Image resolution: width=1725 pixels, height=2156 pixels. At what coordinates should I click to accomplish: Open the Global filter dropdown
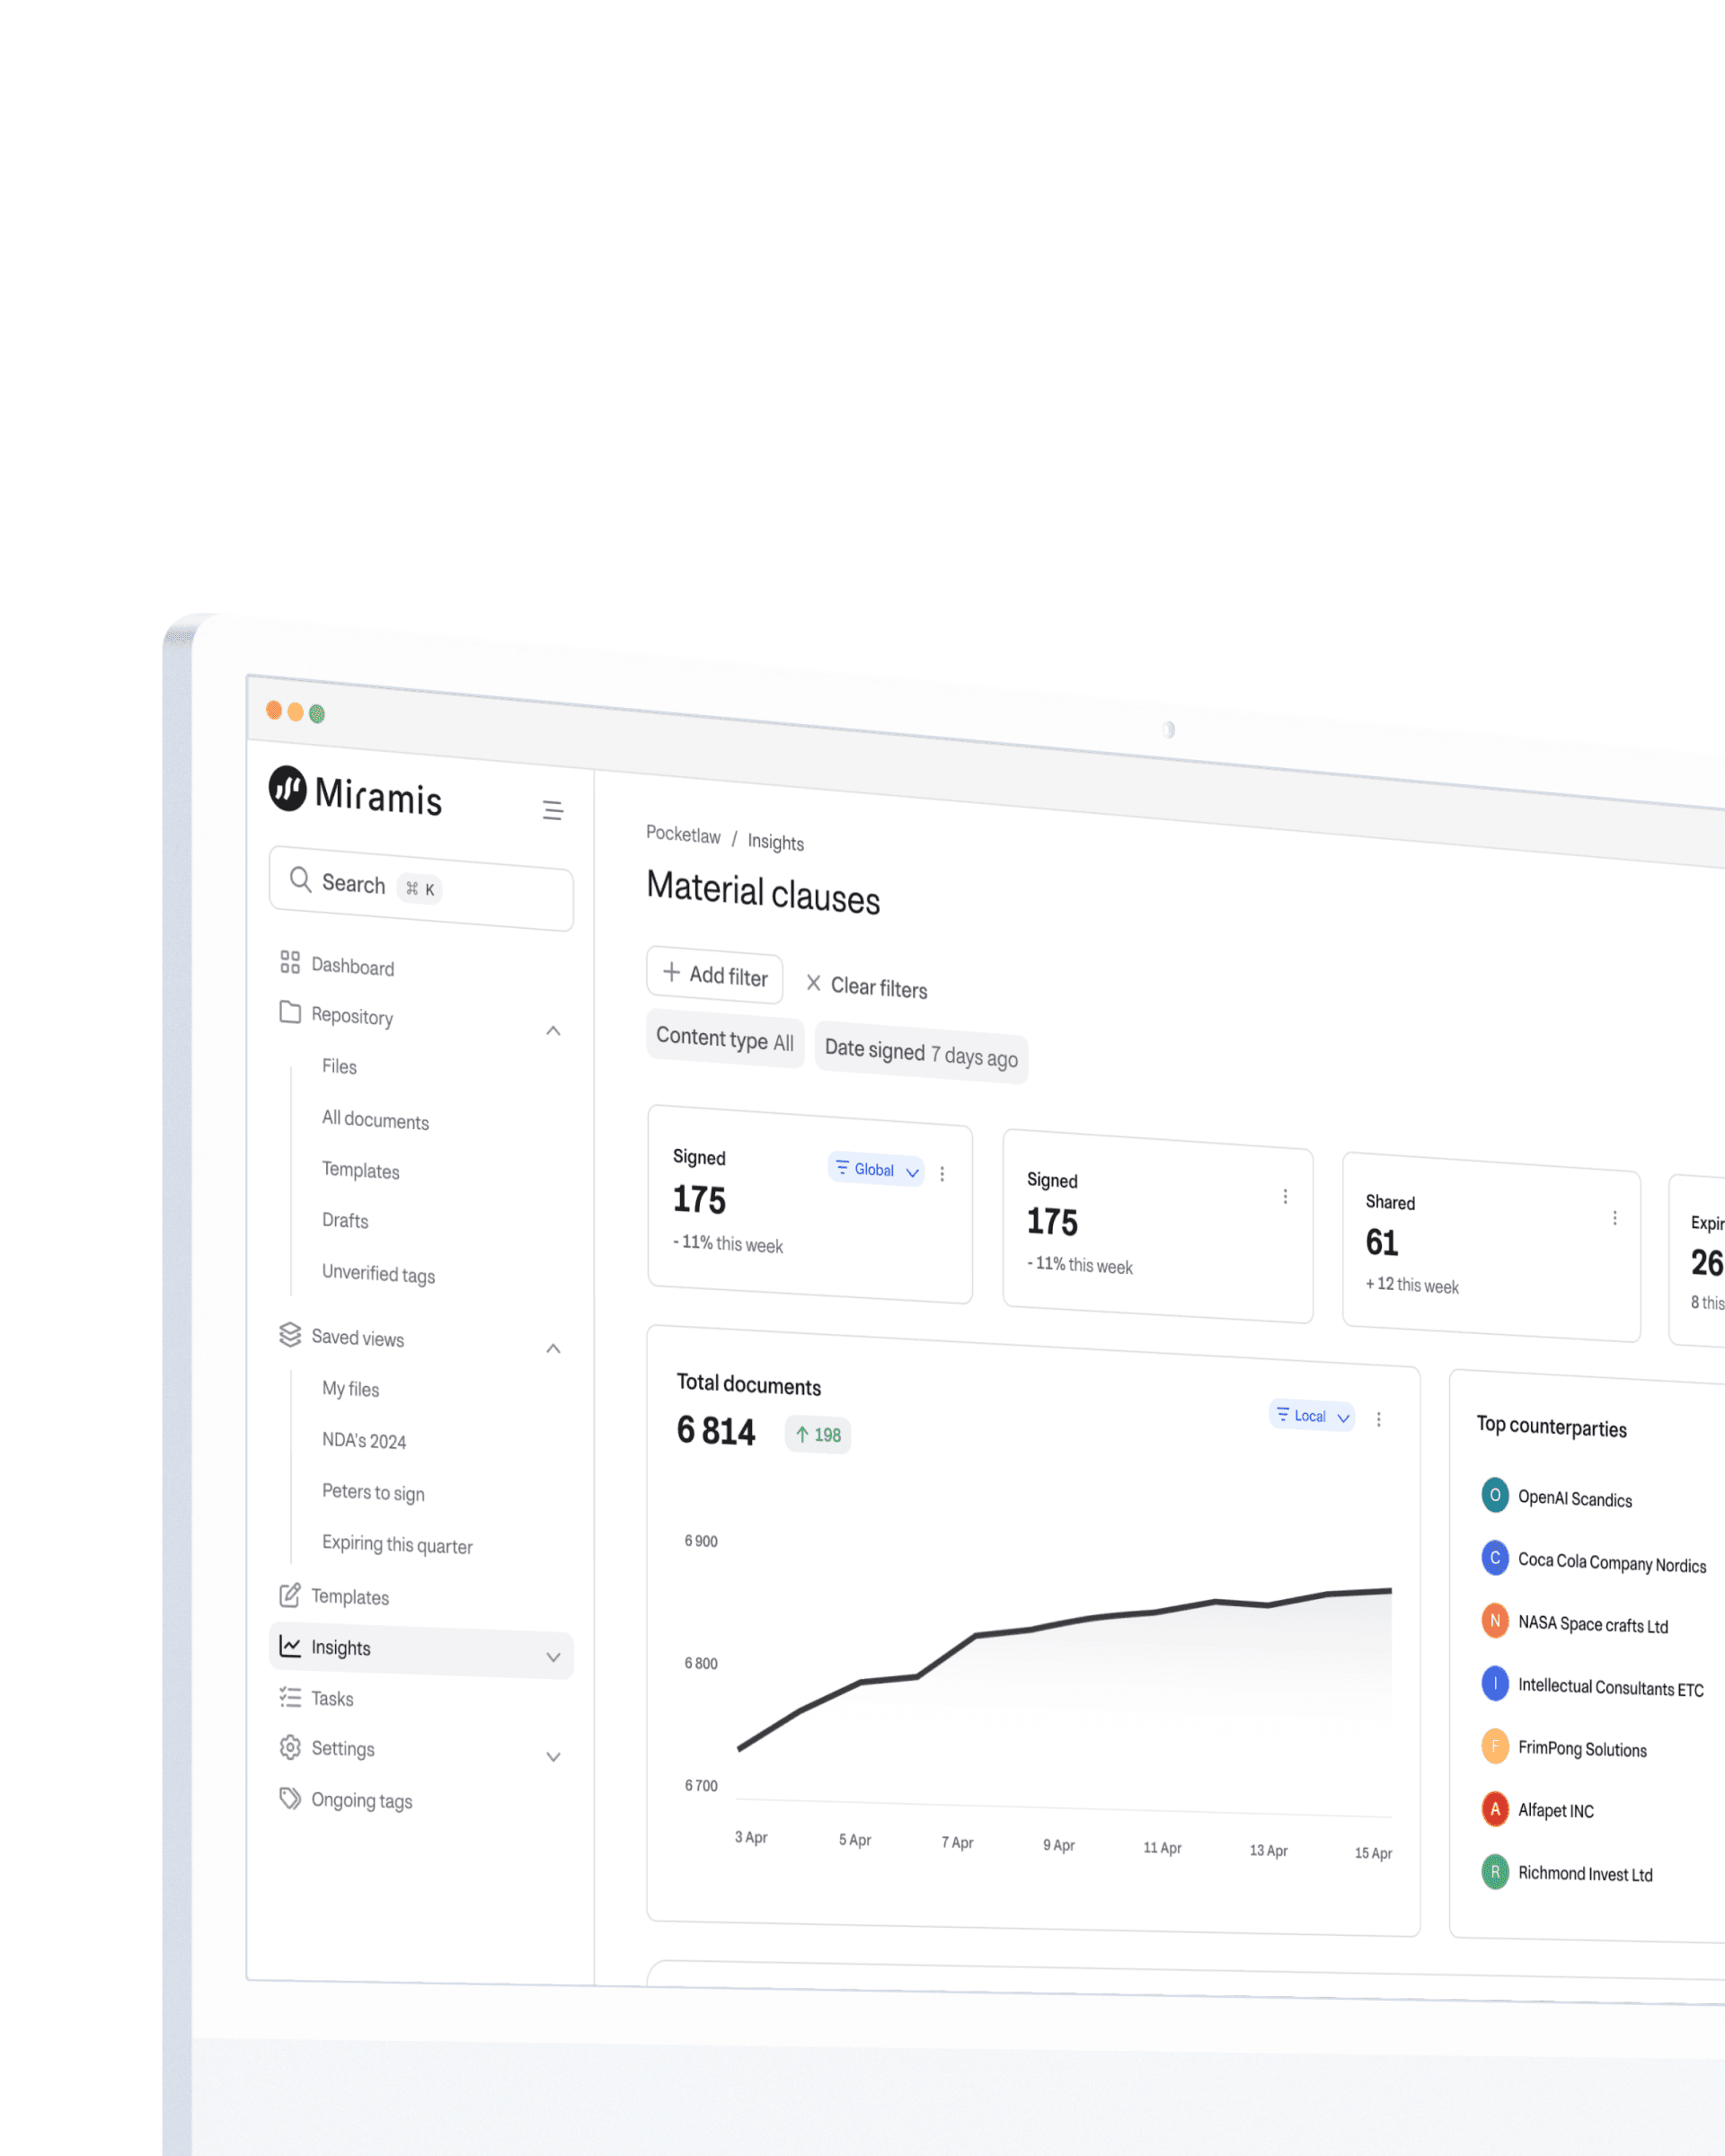(876, 1169)
